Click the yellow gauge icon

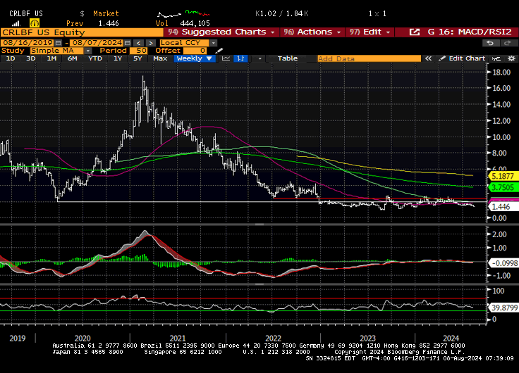pyautogui.click(x=35, y=23)
